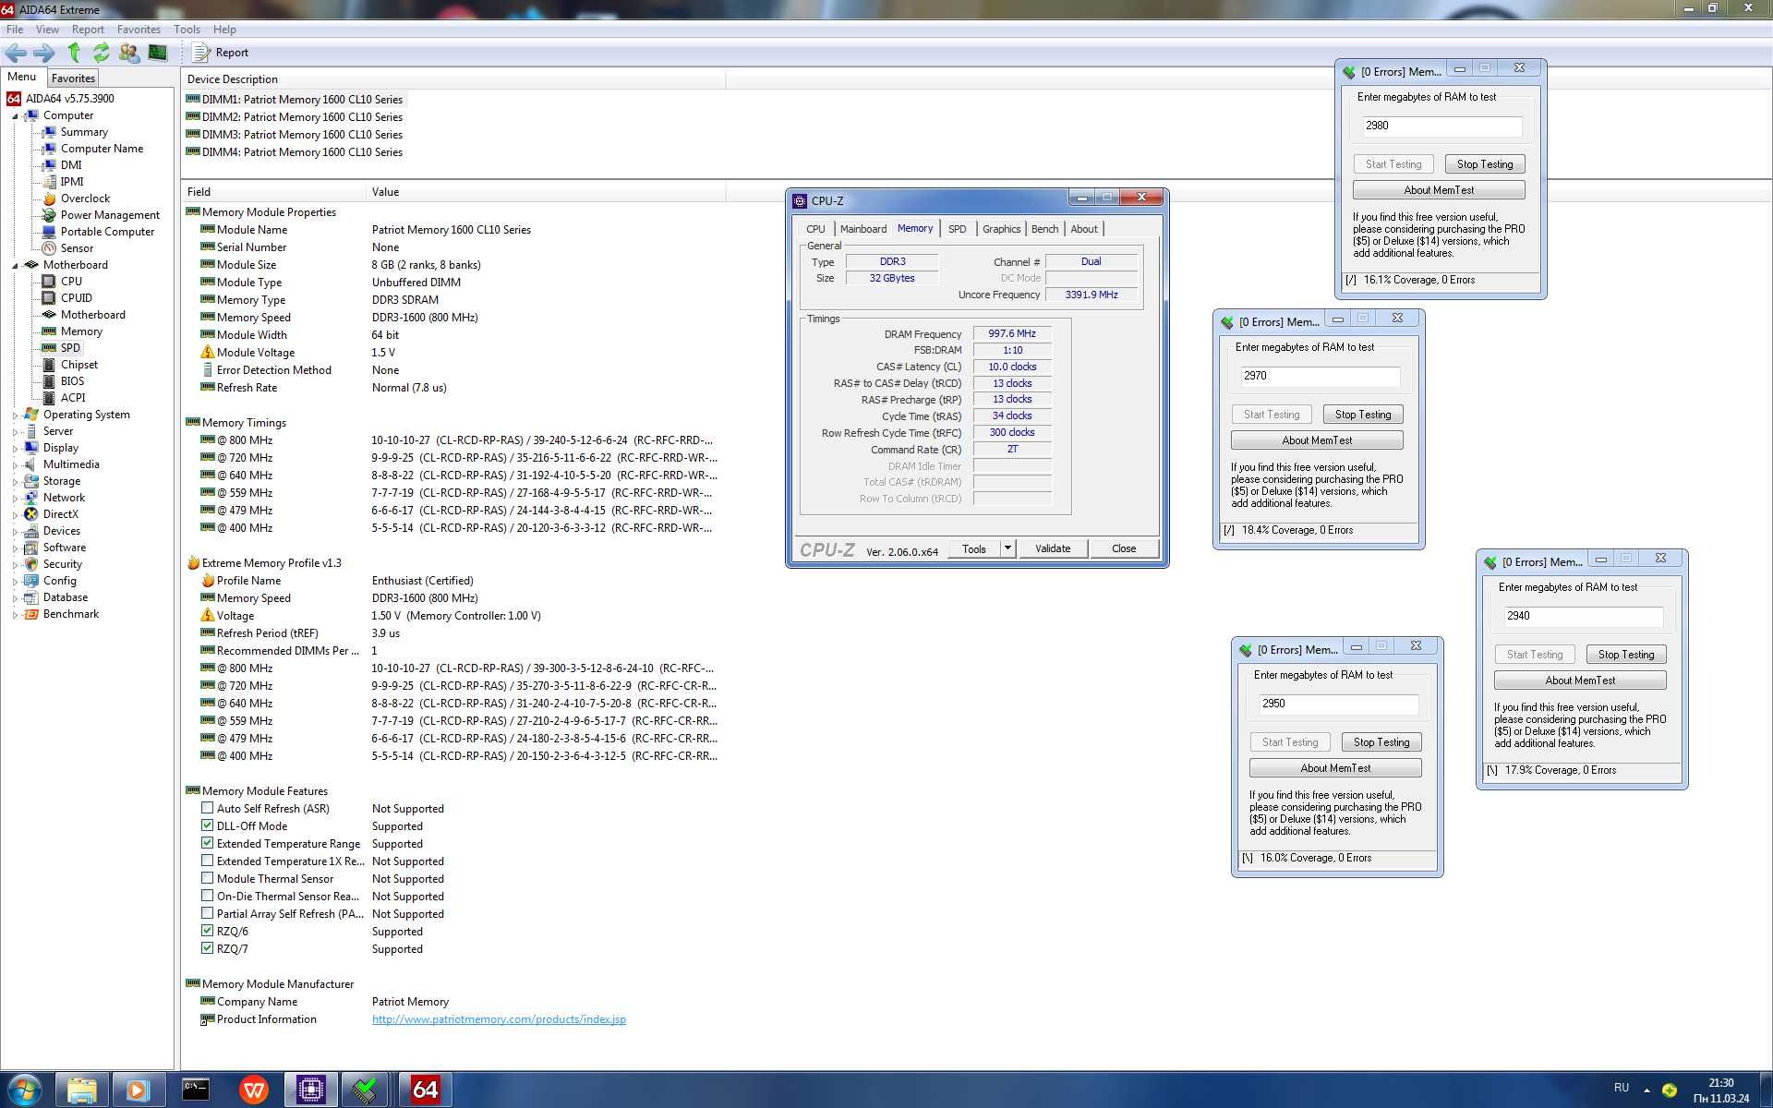
Task: Select DIMM2 Patriot Memory device row
Action: click(295, 117)
